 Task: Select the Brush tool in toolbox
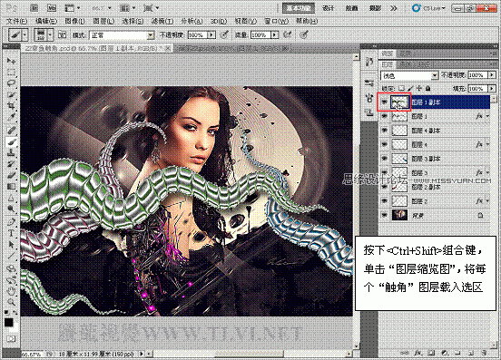[11, 141]
